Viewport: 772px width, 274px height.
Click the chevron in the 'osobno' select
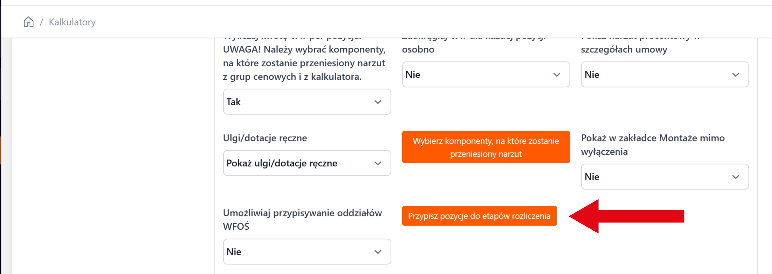coord(557,75)
